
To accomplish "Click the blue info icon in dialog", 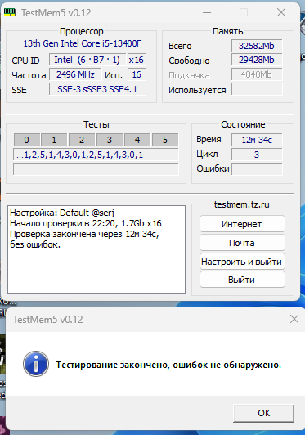I will point(36,364).
